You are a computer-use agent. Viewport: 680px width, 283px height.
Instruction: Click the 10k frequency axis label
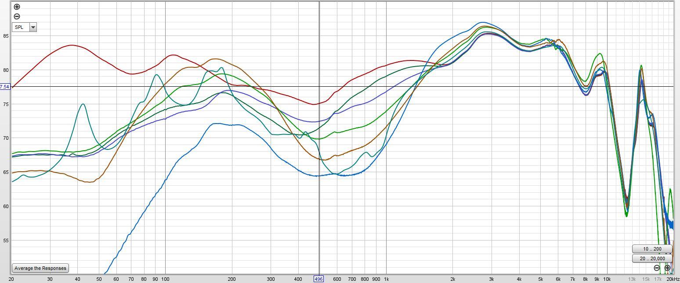[x=607, y=279]
